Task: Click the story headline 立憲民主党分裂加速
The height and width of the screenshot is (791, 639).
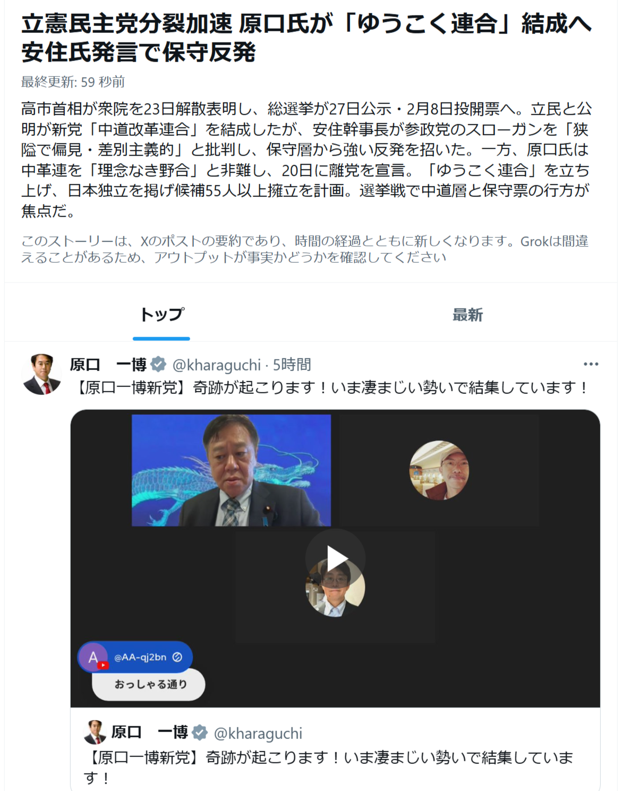Action: (x=127, y=24)
